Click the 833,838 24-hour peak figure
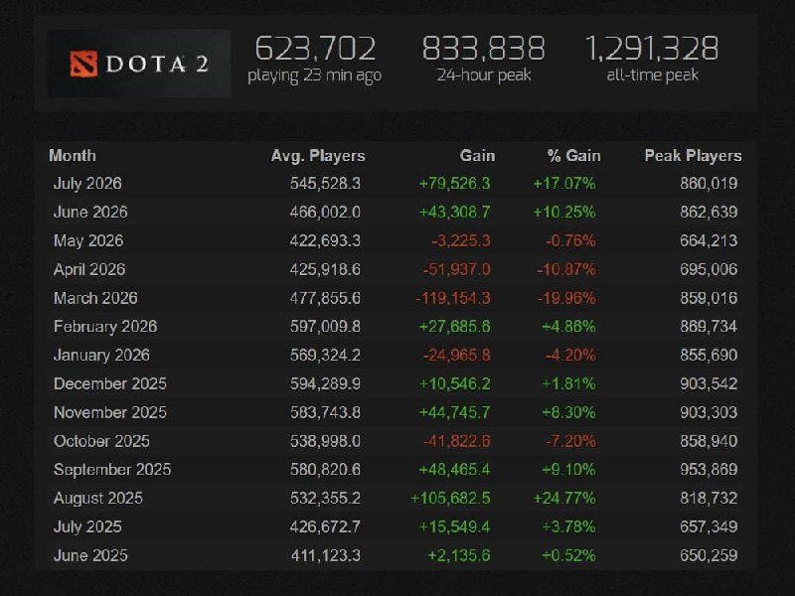Viewport: 795px width, 596px height. 484,48
